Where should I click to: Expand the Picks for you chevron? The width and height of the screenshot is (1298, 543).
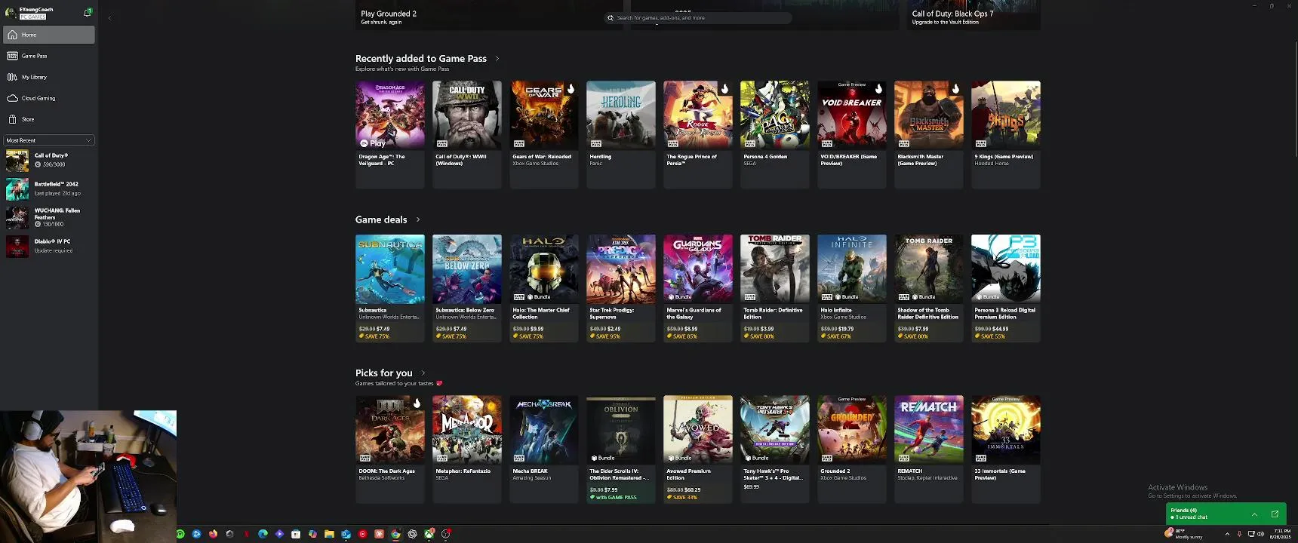(x=423, y=373)
